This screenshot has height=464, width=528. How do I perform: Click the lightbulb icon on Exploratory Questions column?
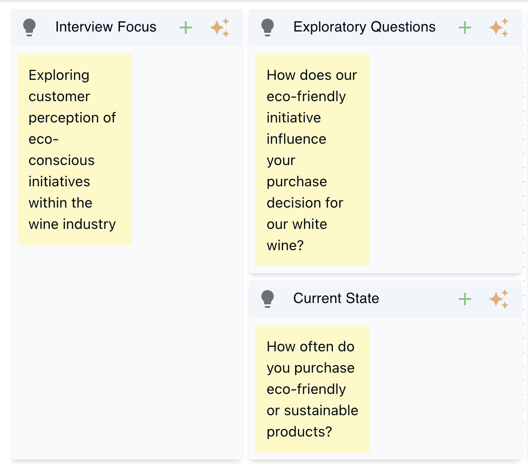268,27
